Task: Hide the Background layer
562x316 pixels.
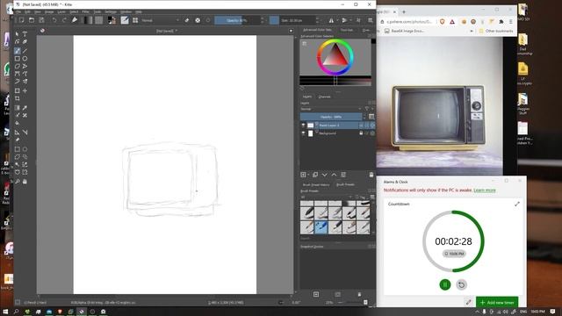Action: click(x=303, y=133)
